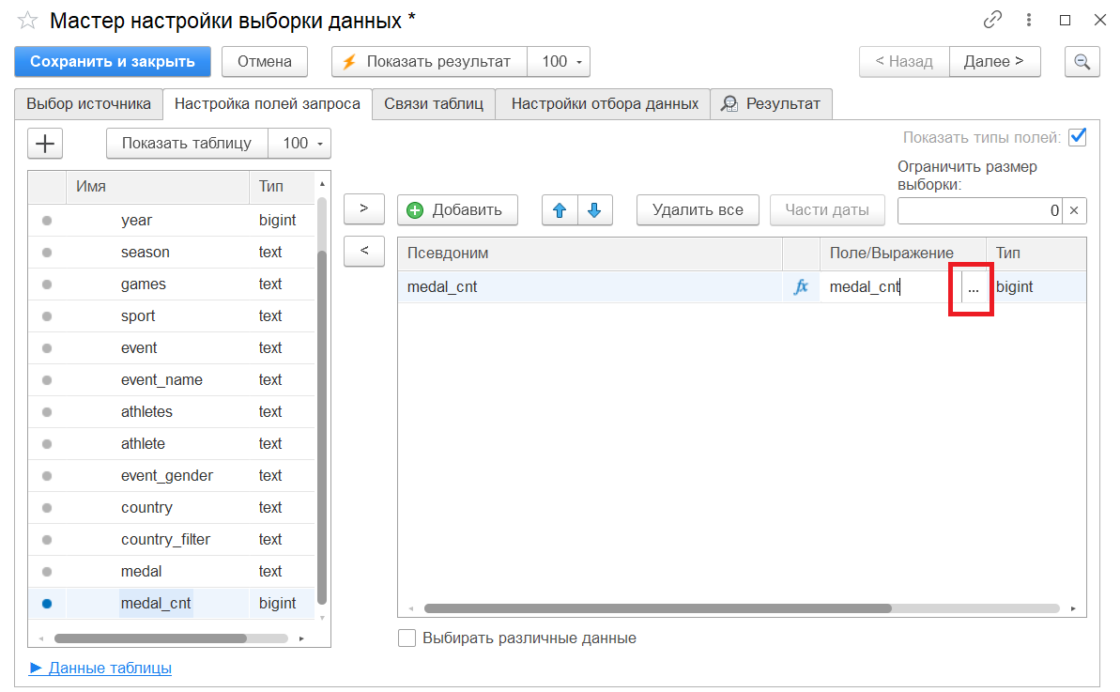The image size is (1120, 692).
Task: Expand 'Данные таблицы' section
Action: point(101,669)
